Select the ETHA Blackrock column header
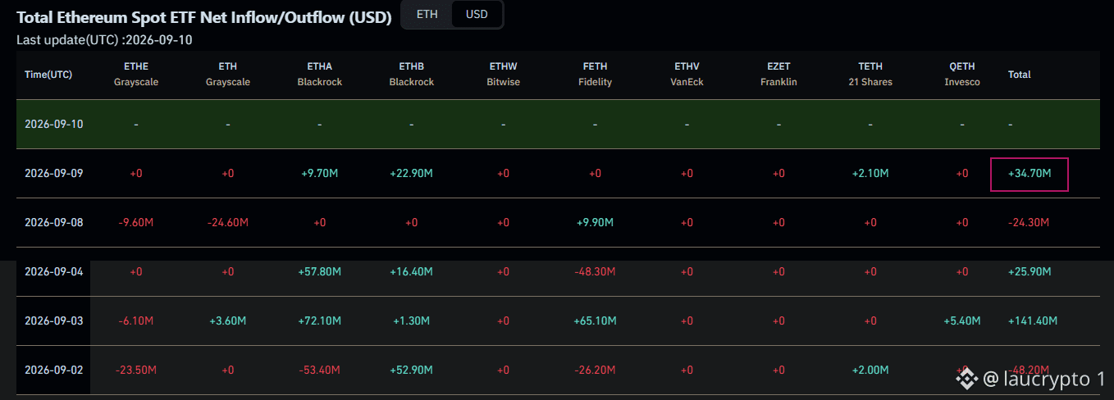This screenshot has height=400, width=1114. tap(319, 74)
